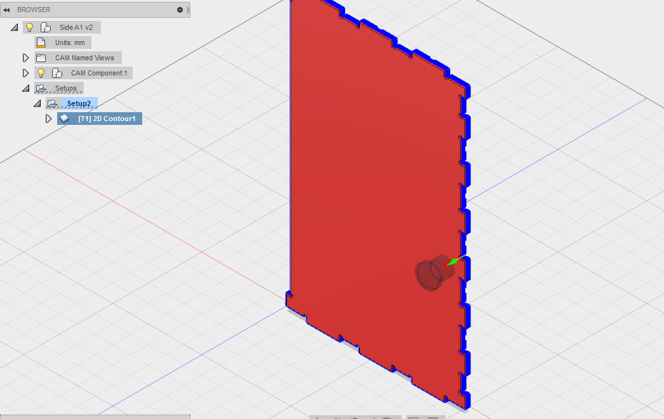664x419 pixels.
Task: Select the Side A1 v2 document row
Action: (62, 27)
